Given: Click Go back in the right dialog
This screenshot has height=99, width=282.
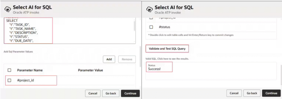Looking at the screenshot, I should click(x=252, y=93).
